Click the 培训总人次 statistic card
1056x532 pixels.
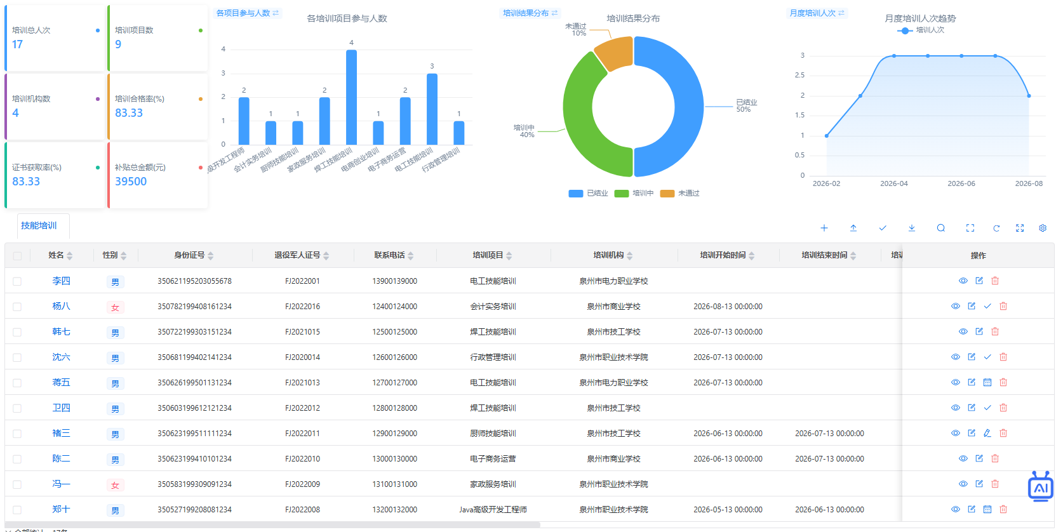point(54,38)
